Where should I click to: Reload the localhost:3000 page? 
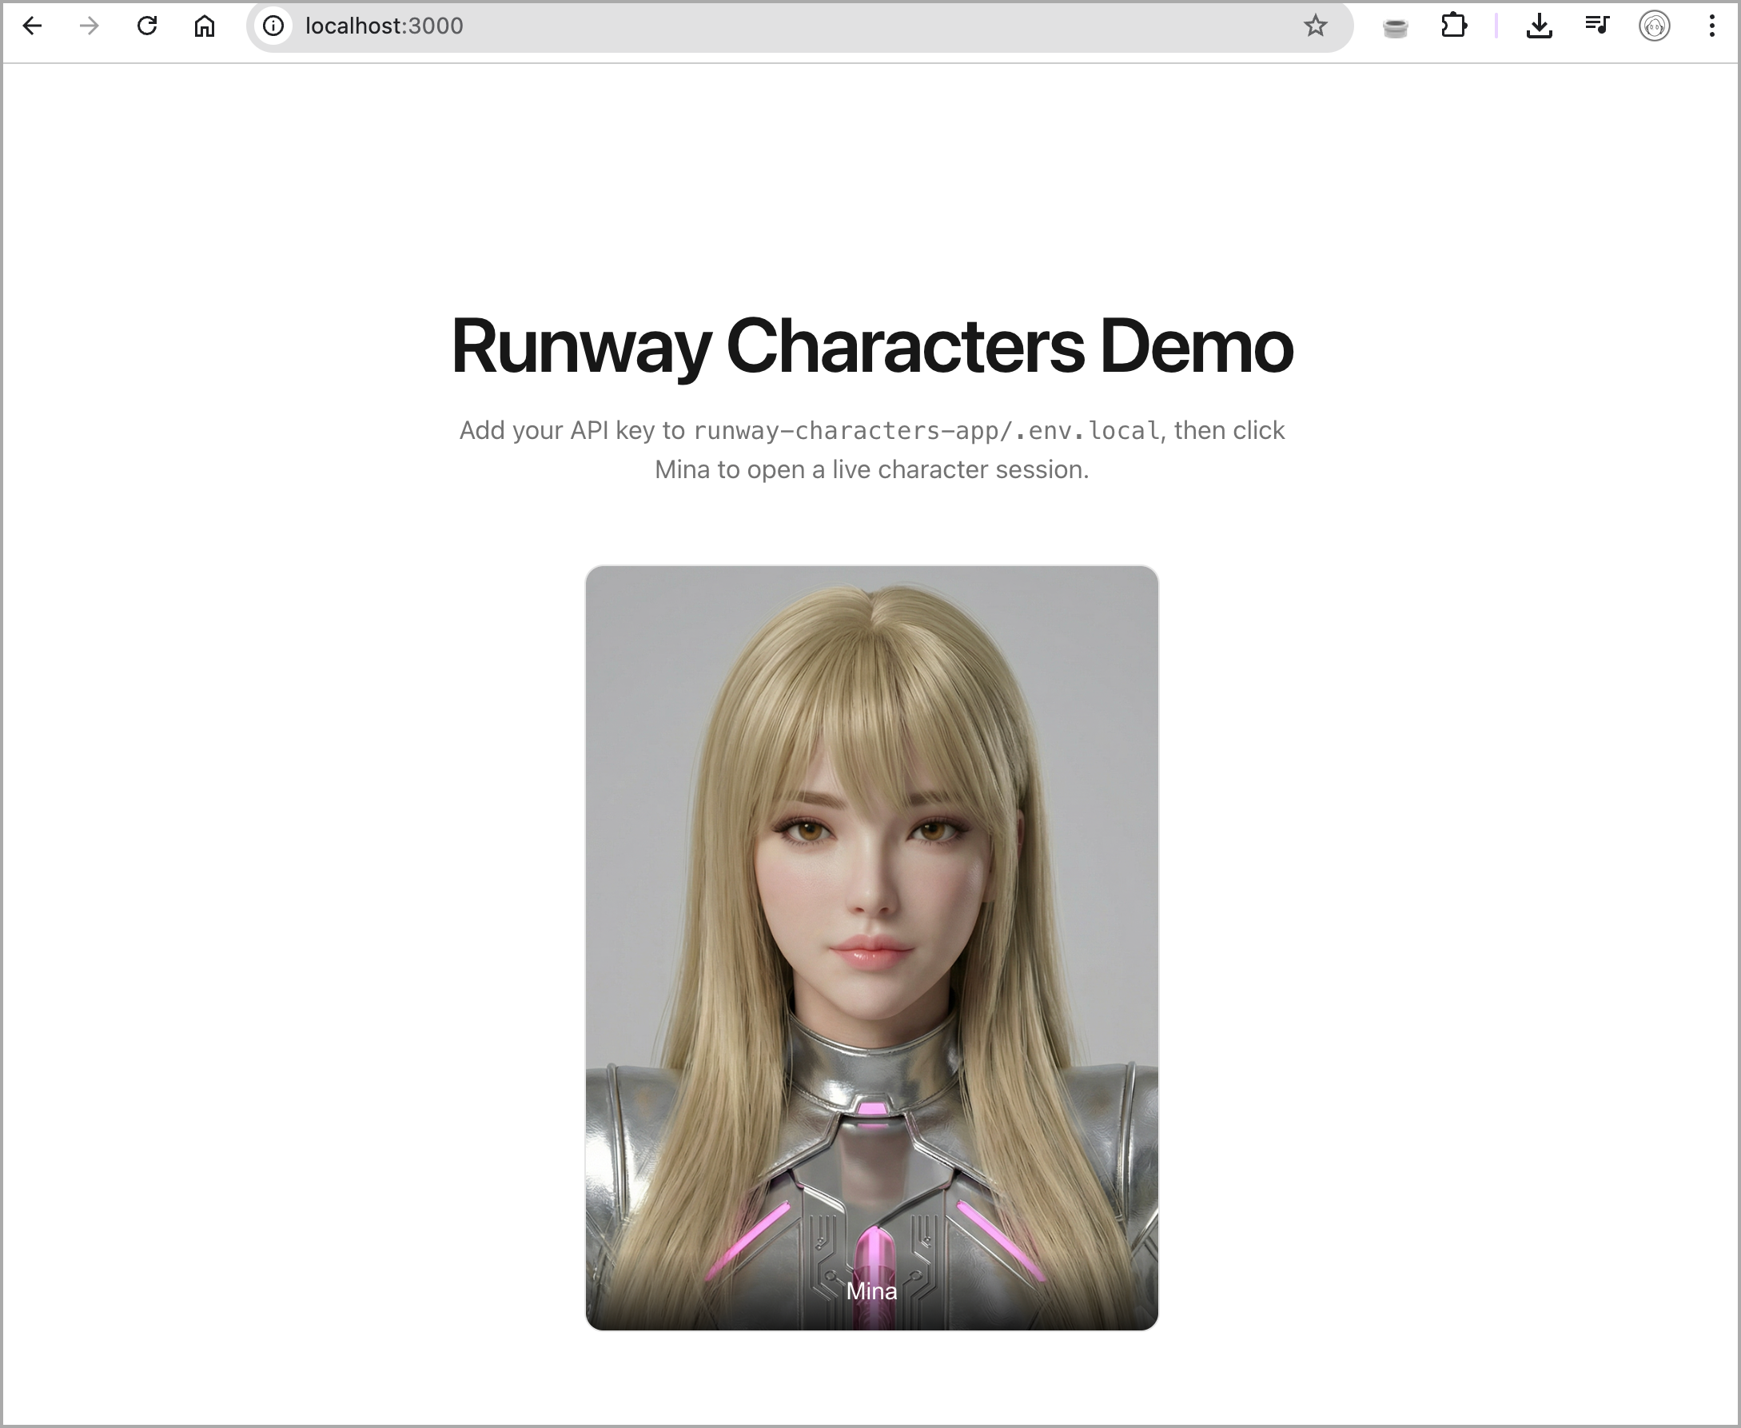coord(147,26)
